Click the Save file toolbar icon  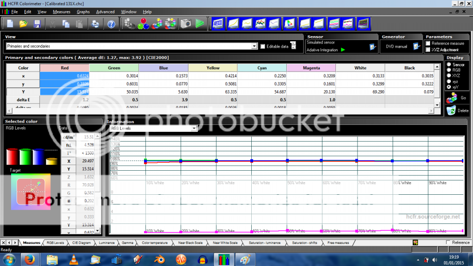(37, 23)
